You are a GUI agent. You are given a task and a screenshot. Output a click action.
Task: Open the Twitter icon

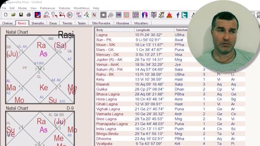click(184, 15)
